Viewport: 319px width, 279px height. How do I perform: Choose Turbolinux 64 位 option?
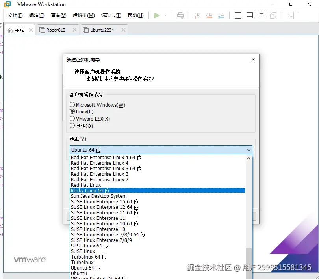(x=158, y=257)
